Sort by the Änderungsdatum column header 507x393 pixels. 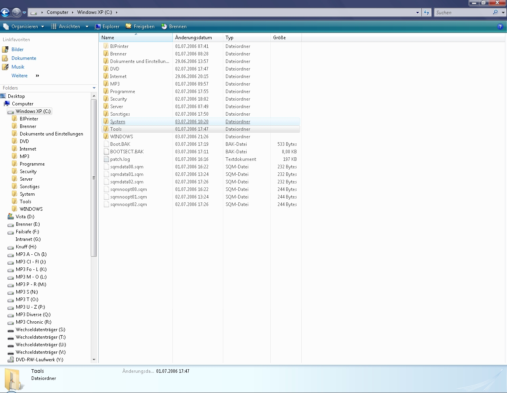point(198,38)
